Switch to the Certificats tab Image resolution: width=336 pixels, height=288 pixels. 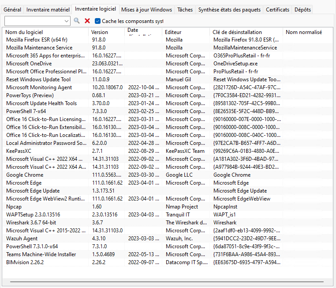tap(277, 10)
